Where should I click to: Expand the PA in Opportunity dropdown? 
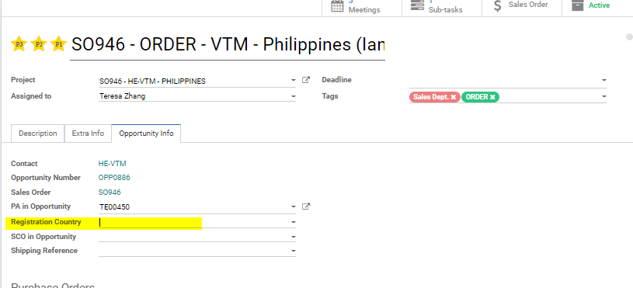point(294,207)
